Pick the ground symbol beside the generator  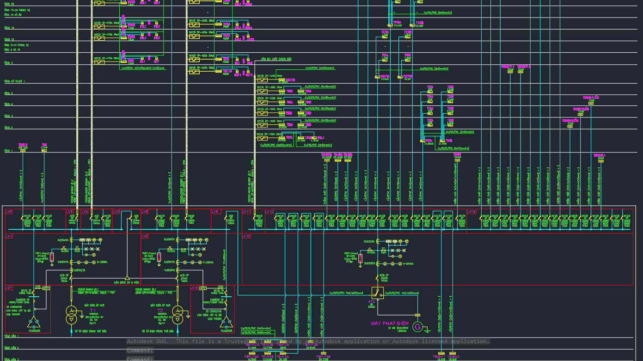pos(428,330)
